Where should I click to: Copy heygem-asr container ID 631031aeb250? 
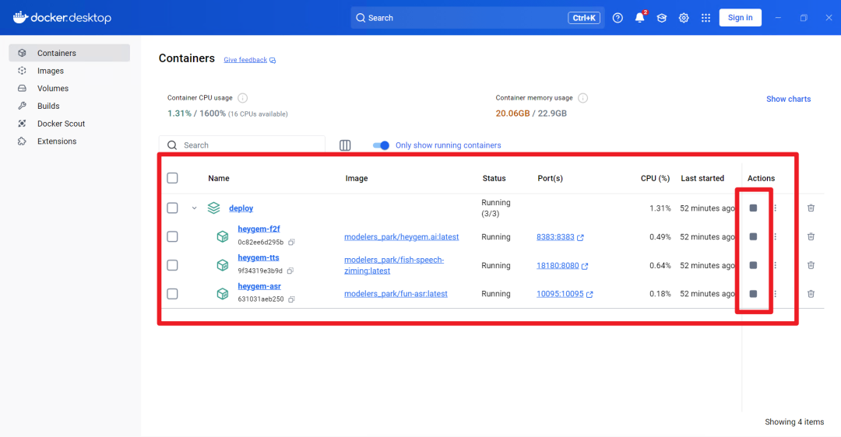pos(291,299)
